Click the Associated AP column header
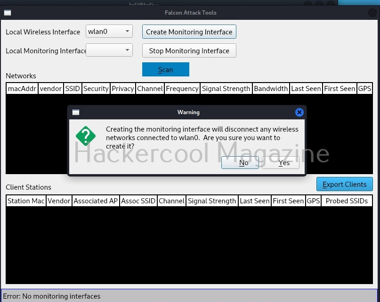 pos(96,201)
